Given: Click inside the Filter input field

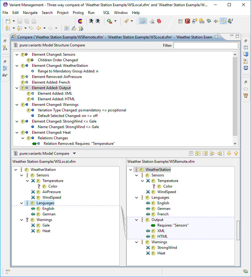Looking at the screenshot, I should tap(206, 45).
